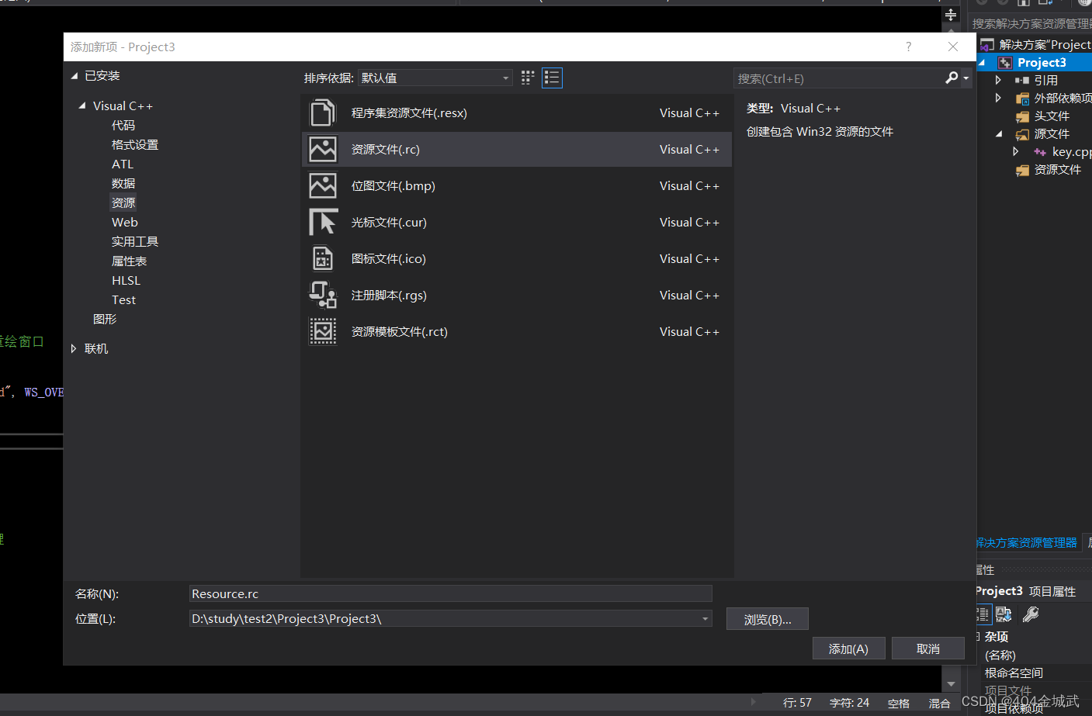Collapse the Project3 node in Solution Explorer
The width and height of the screenshot is (1092, 716).
click(x=982, y=63)
